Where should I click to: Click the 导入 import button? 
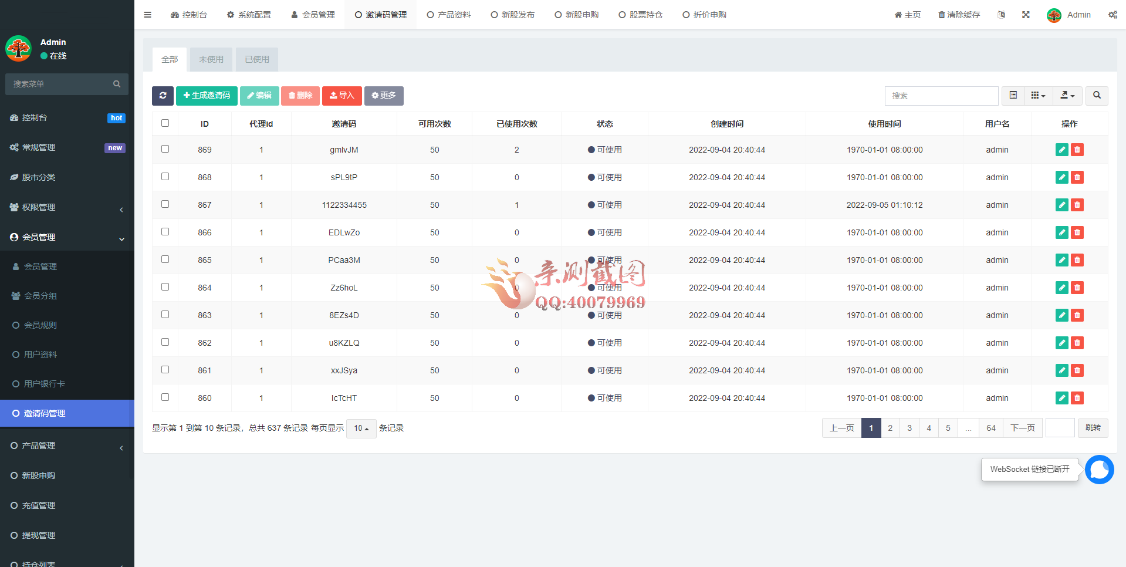point(342,96)
